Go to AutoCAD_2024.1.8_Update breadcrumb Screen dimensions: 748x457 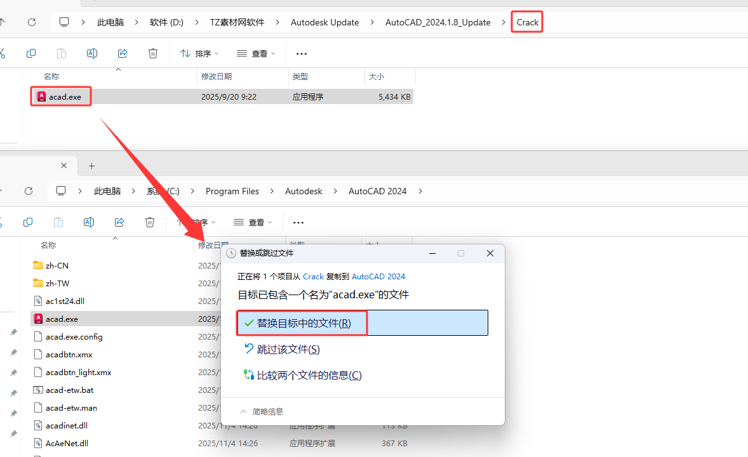click(x=438, y=22)
